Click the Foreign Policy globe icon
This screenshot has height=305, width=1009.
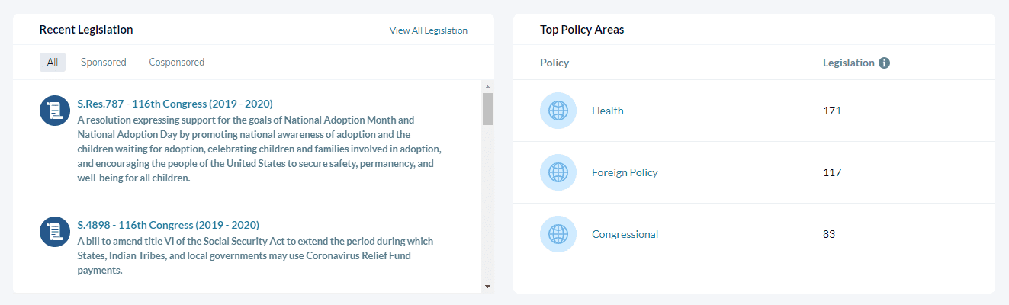point(558,172)
